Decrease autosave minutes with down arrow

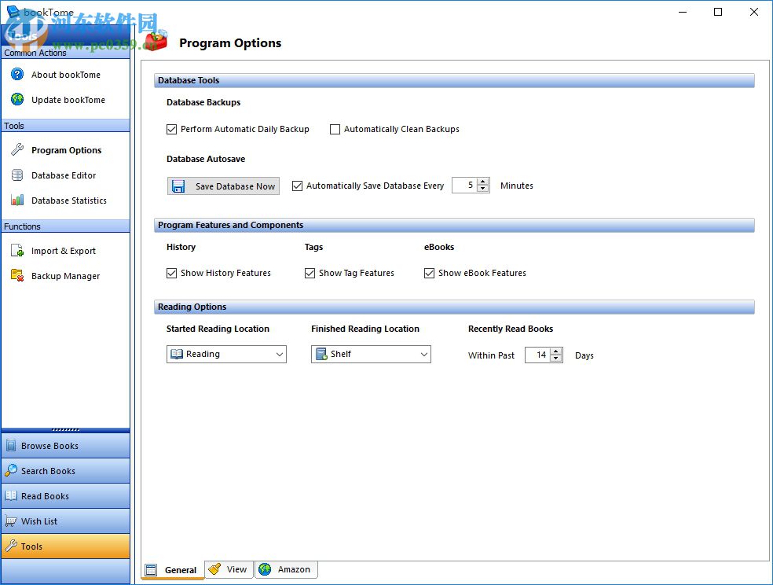483,189
